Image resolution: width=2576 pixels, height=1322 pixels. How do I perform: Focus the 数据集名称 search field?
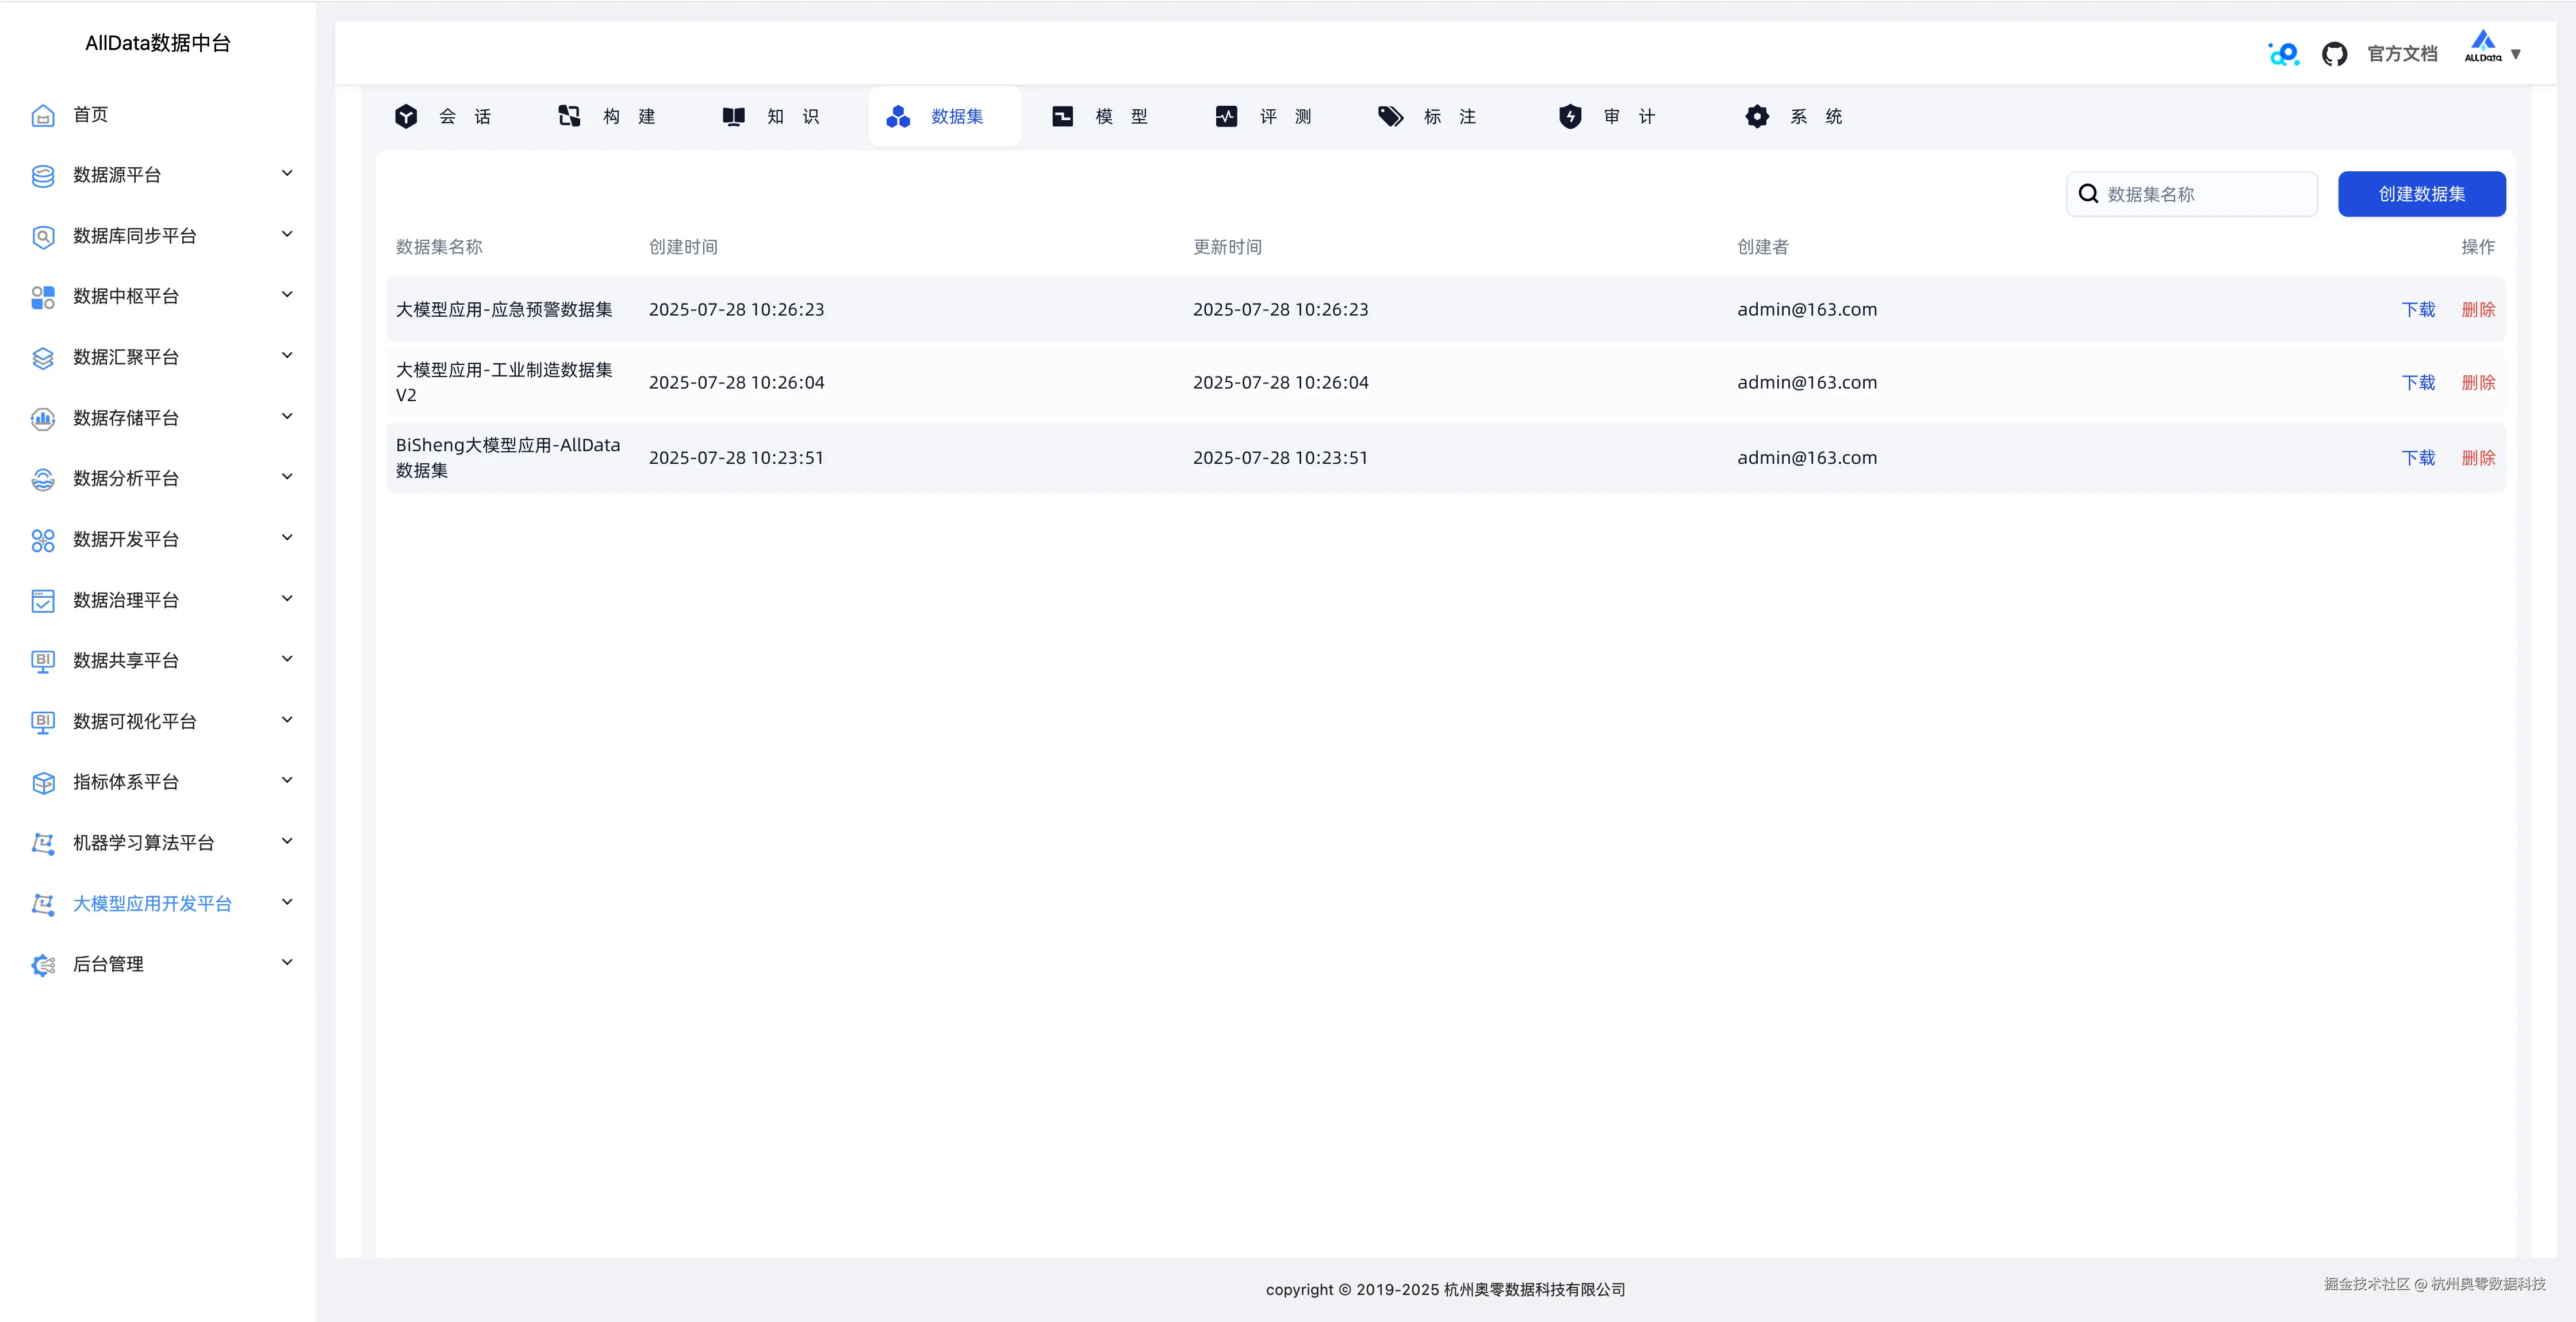tap(2205, 195)
